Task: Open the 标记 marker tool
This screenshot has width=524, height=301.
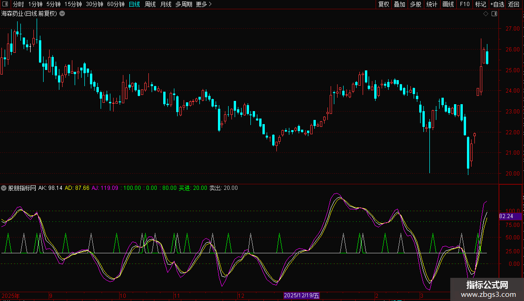Action: (x=480, y=5)
